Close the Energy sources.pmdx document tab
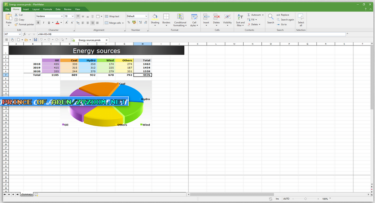 click(106, 40)
